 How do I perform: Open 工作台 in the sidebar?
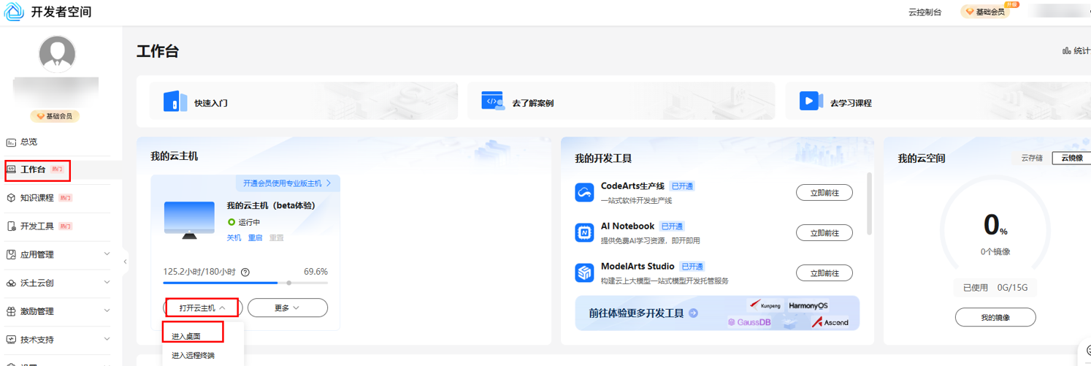click(x=33, y=169)
